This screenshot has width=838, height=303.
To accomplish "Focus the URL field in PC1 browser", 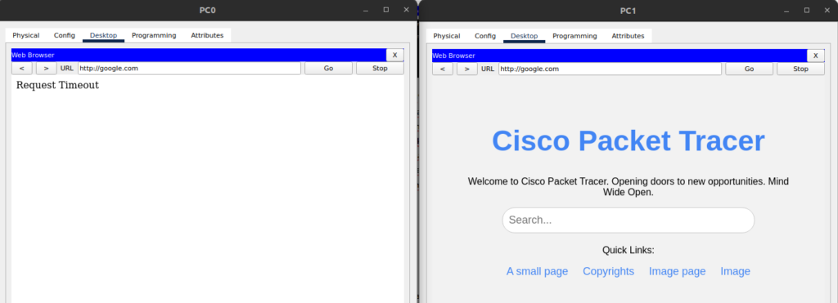I will [610, 69].
